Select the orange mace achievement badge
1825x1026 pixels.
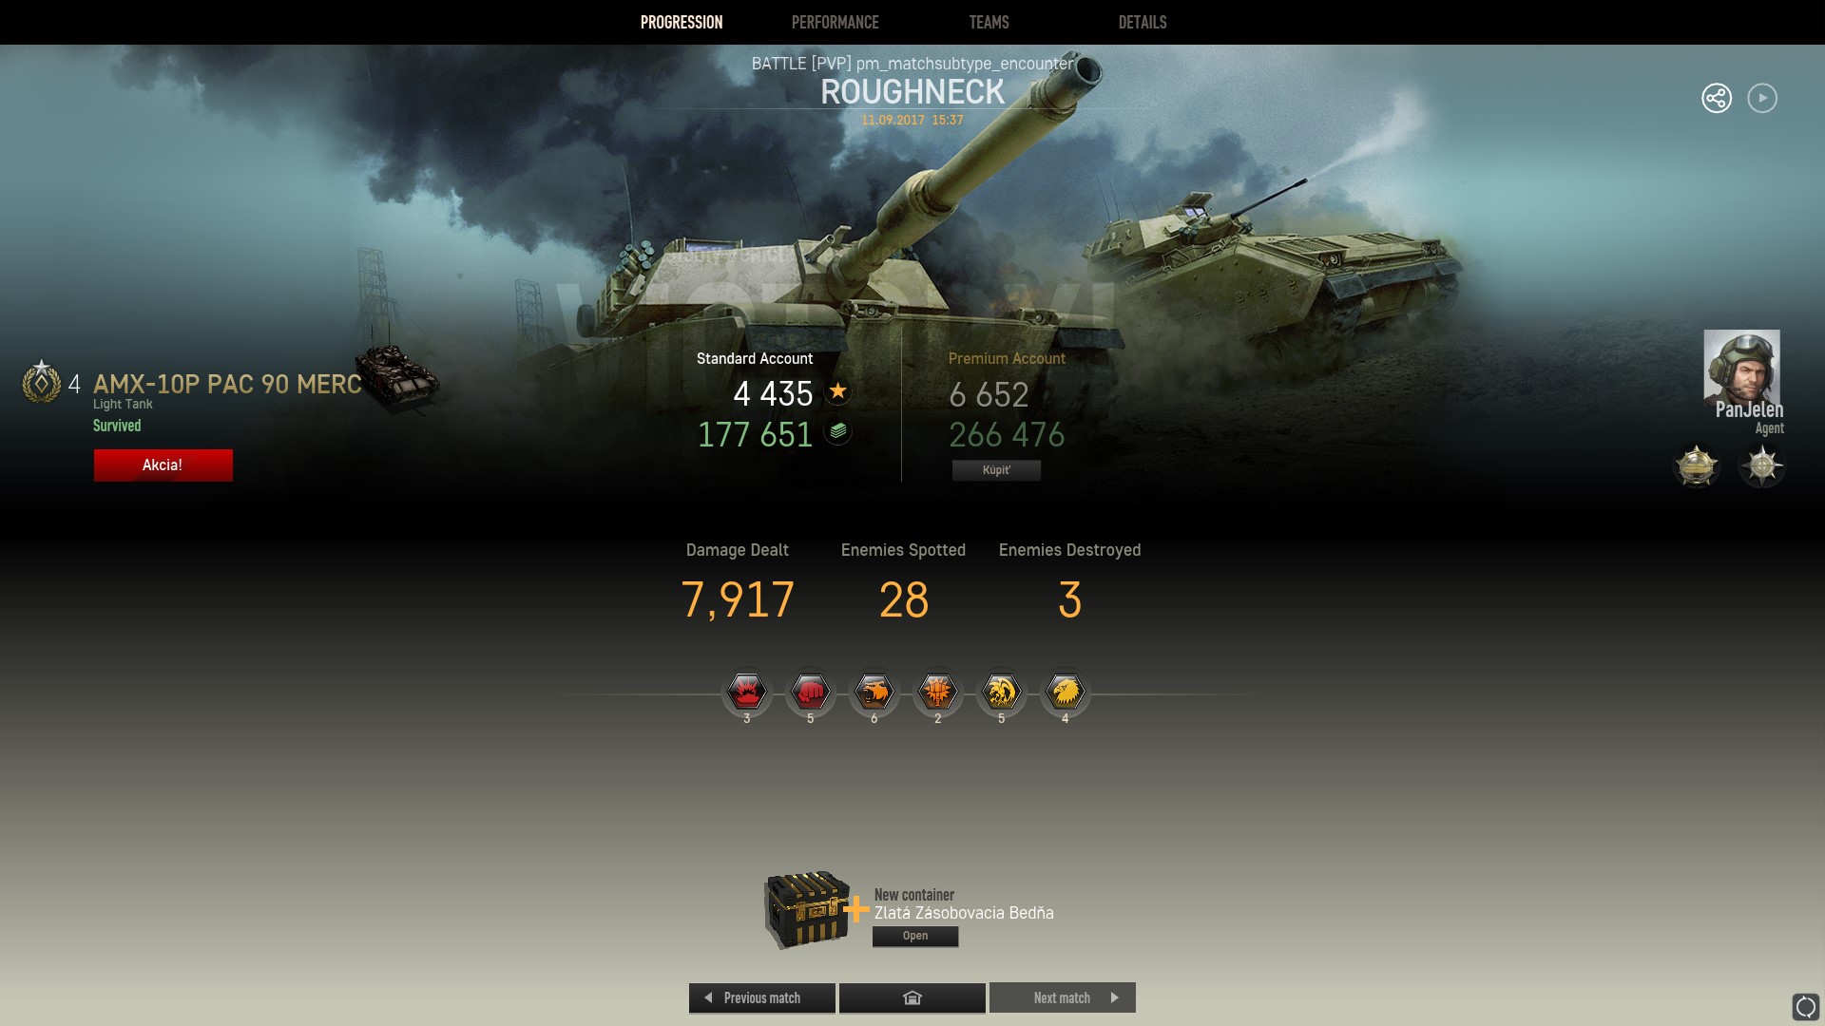click(937, 692)
